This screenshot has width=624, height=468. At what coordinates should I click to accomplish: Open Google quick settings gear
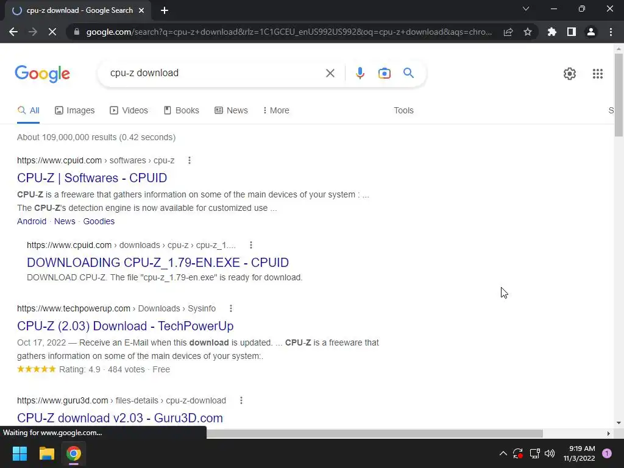570,74
